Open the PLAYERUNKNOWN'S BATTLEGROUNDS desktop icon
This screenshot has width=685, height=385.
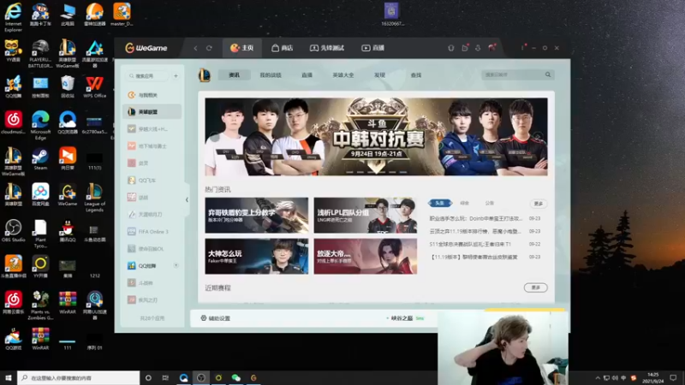click(40, 54)
